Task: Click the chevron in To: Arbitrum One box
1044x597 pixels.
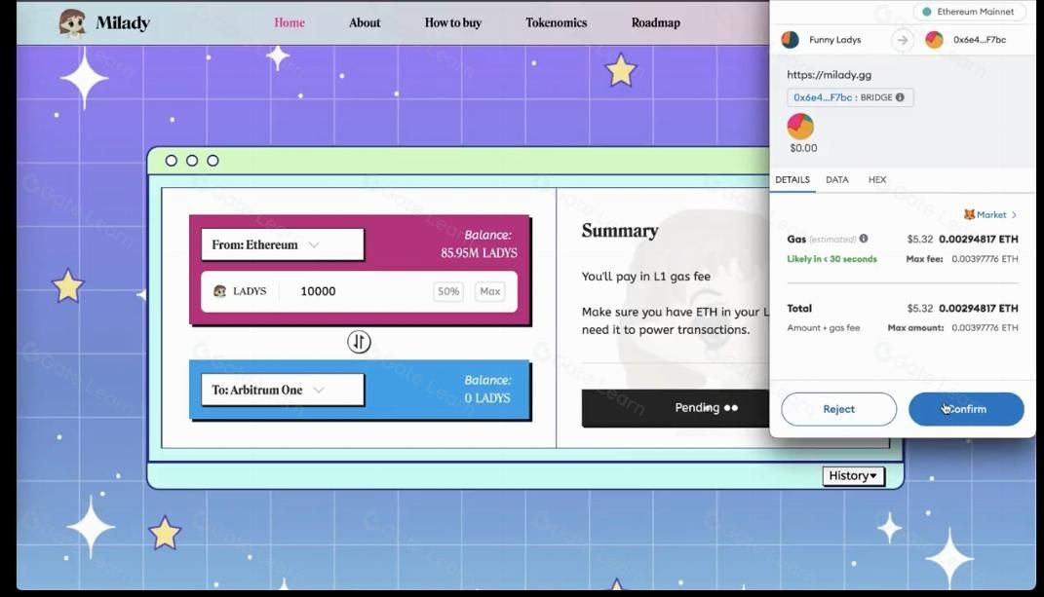Action: [x=319, y=390]
